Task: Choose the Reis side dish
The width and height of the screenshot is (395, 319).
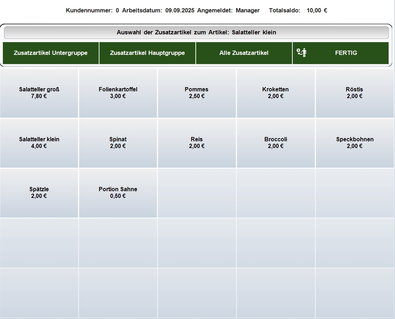Action: point(197,143)
